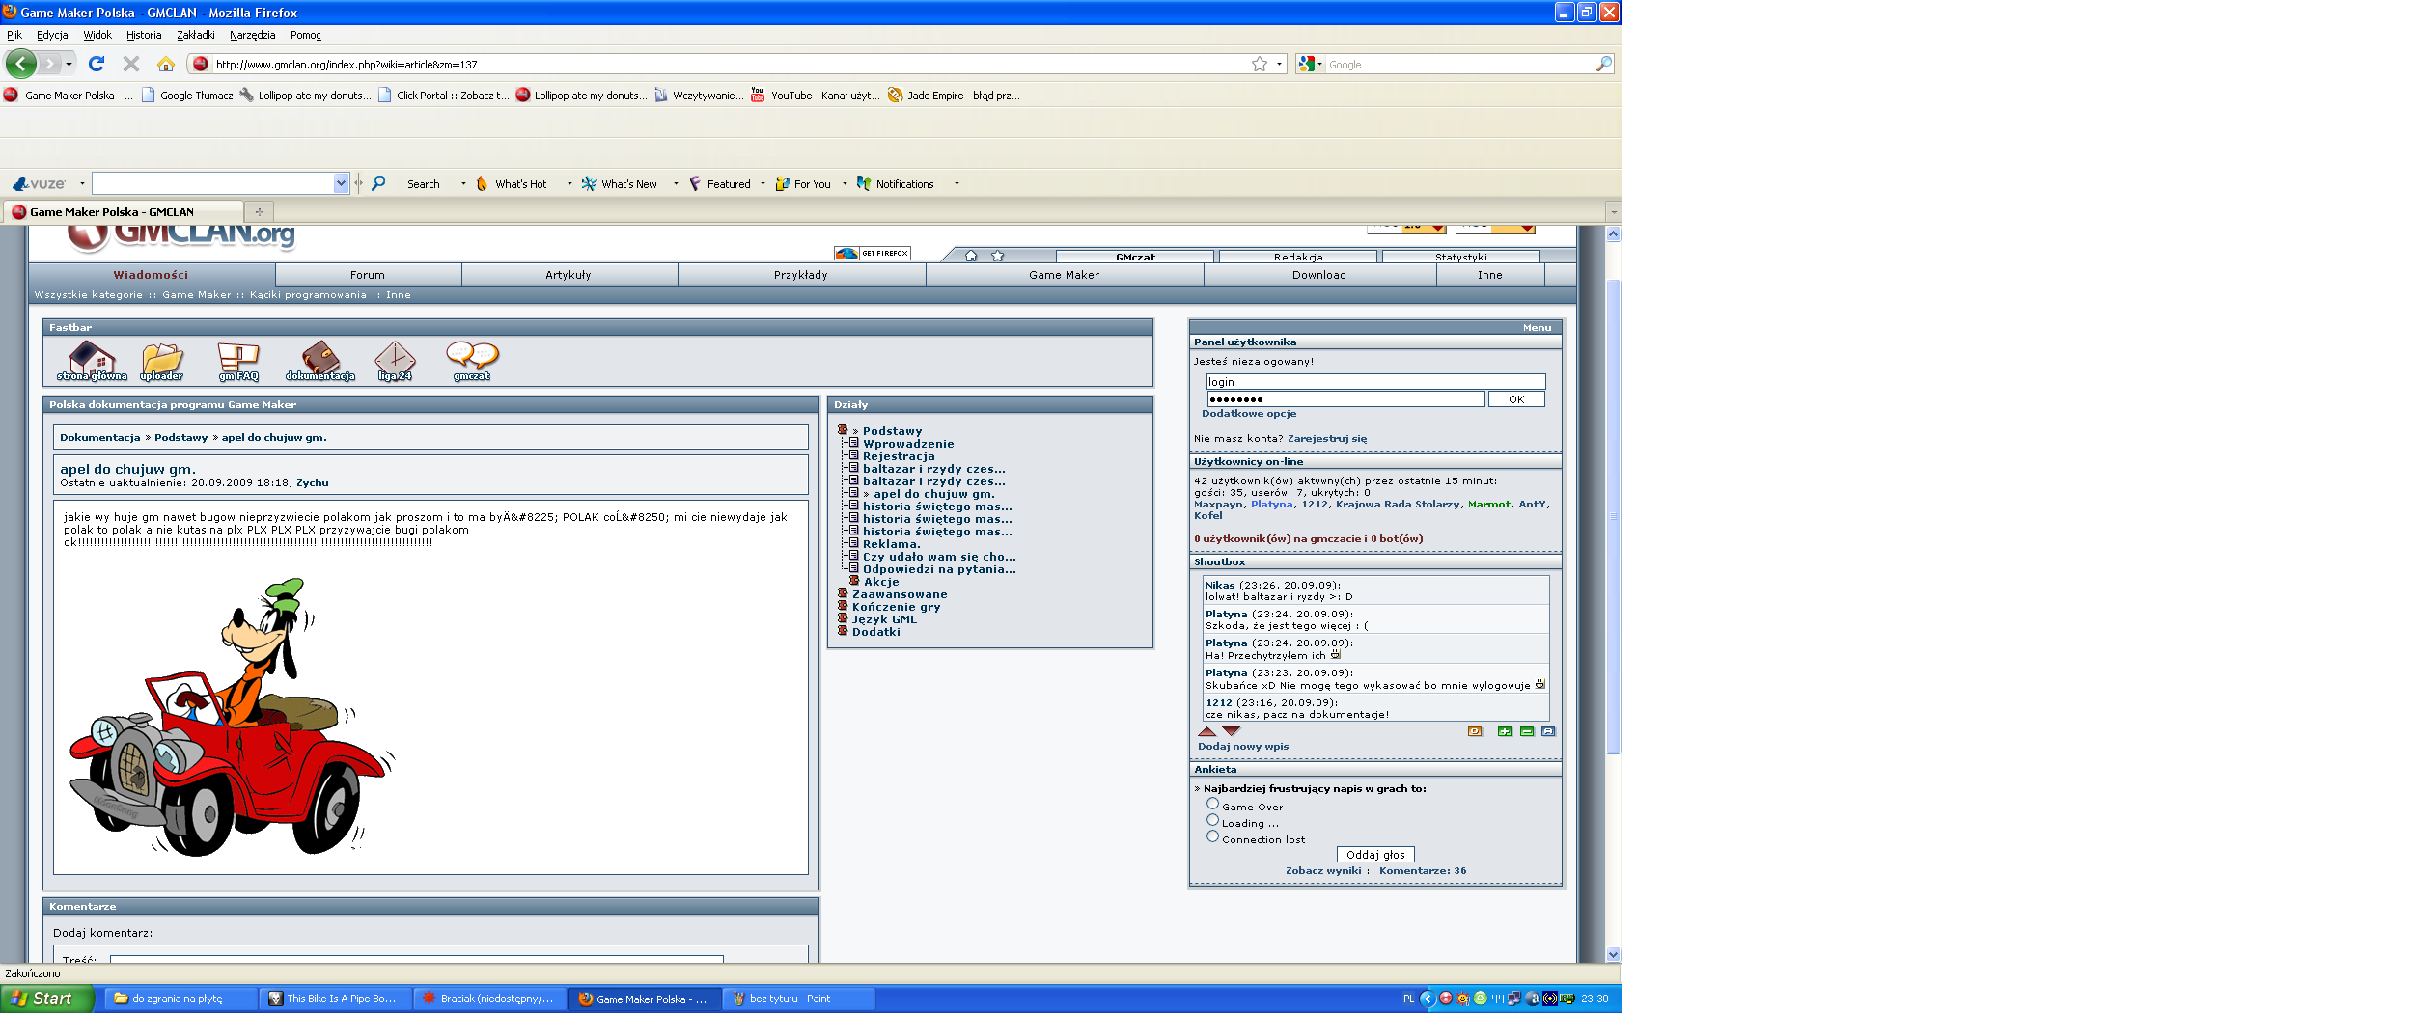Click the Firefox reload page button
2413x1013 pixels.
[x=97, y=64]
